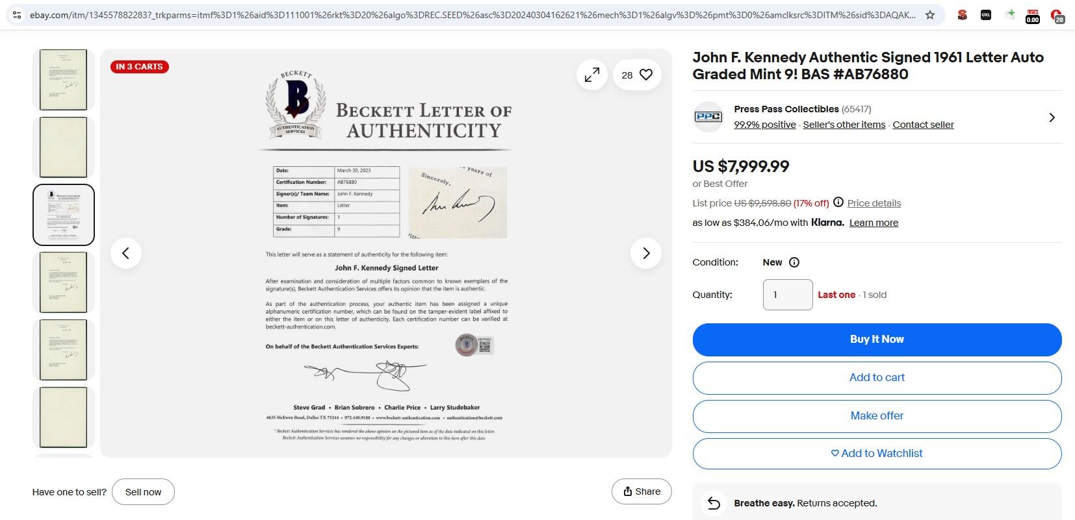Click the Make offer button
The height and width of the screenshot is (520, 1075).
(x=877, y=416)
